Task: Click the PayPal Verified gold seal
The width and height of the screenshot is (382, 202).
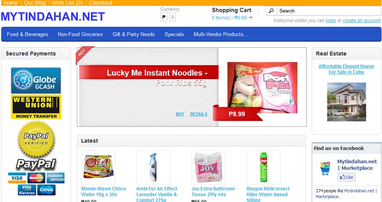Action: click(36, 139)
